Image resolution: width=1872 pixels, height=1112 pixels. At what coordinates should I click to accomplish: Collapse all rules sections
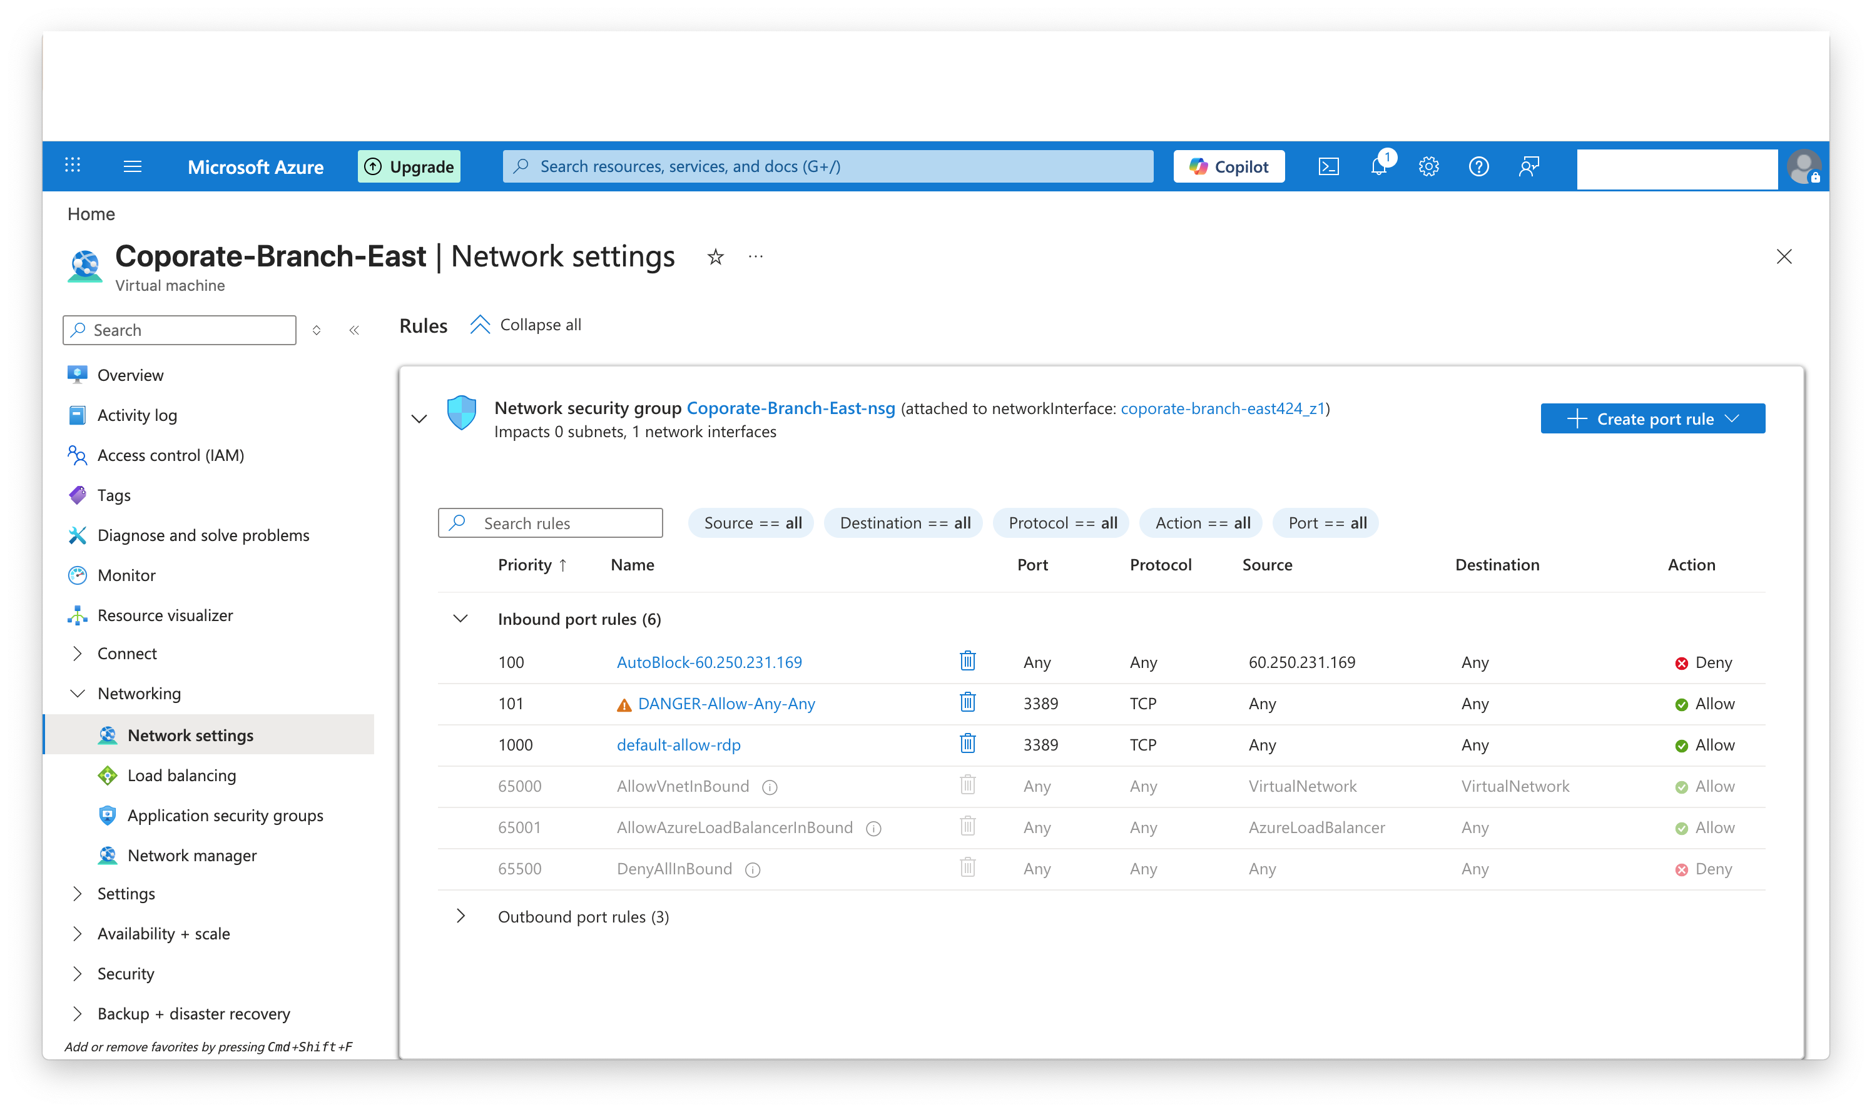click(x=526, y=325)
